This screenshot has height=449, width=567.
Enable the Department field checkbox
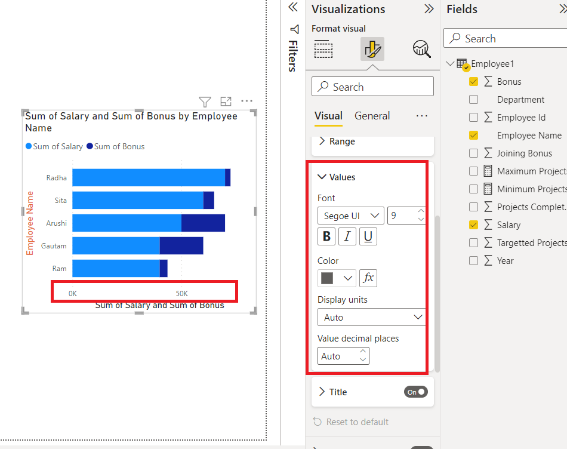point(474,99)
